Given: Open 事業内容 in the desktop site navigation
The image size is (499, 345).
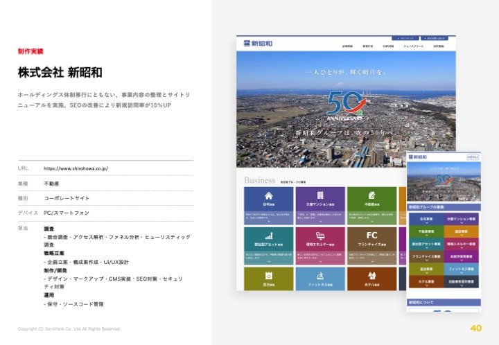Looking at the screenshot, I should (x=367, y=46).
